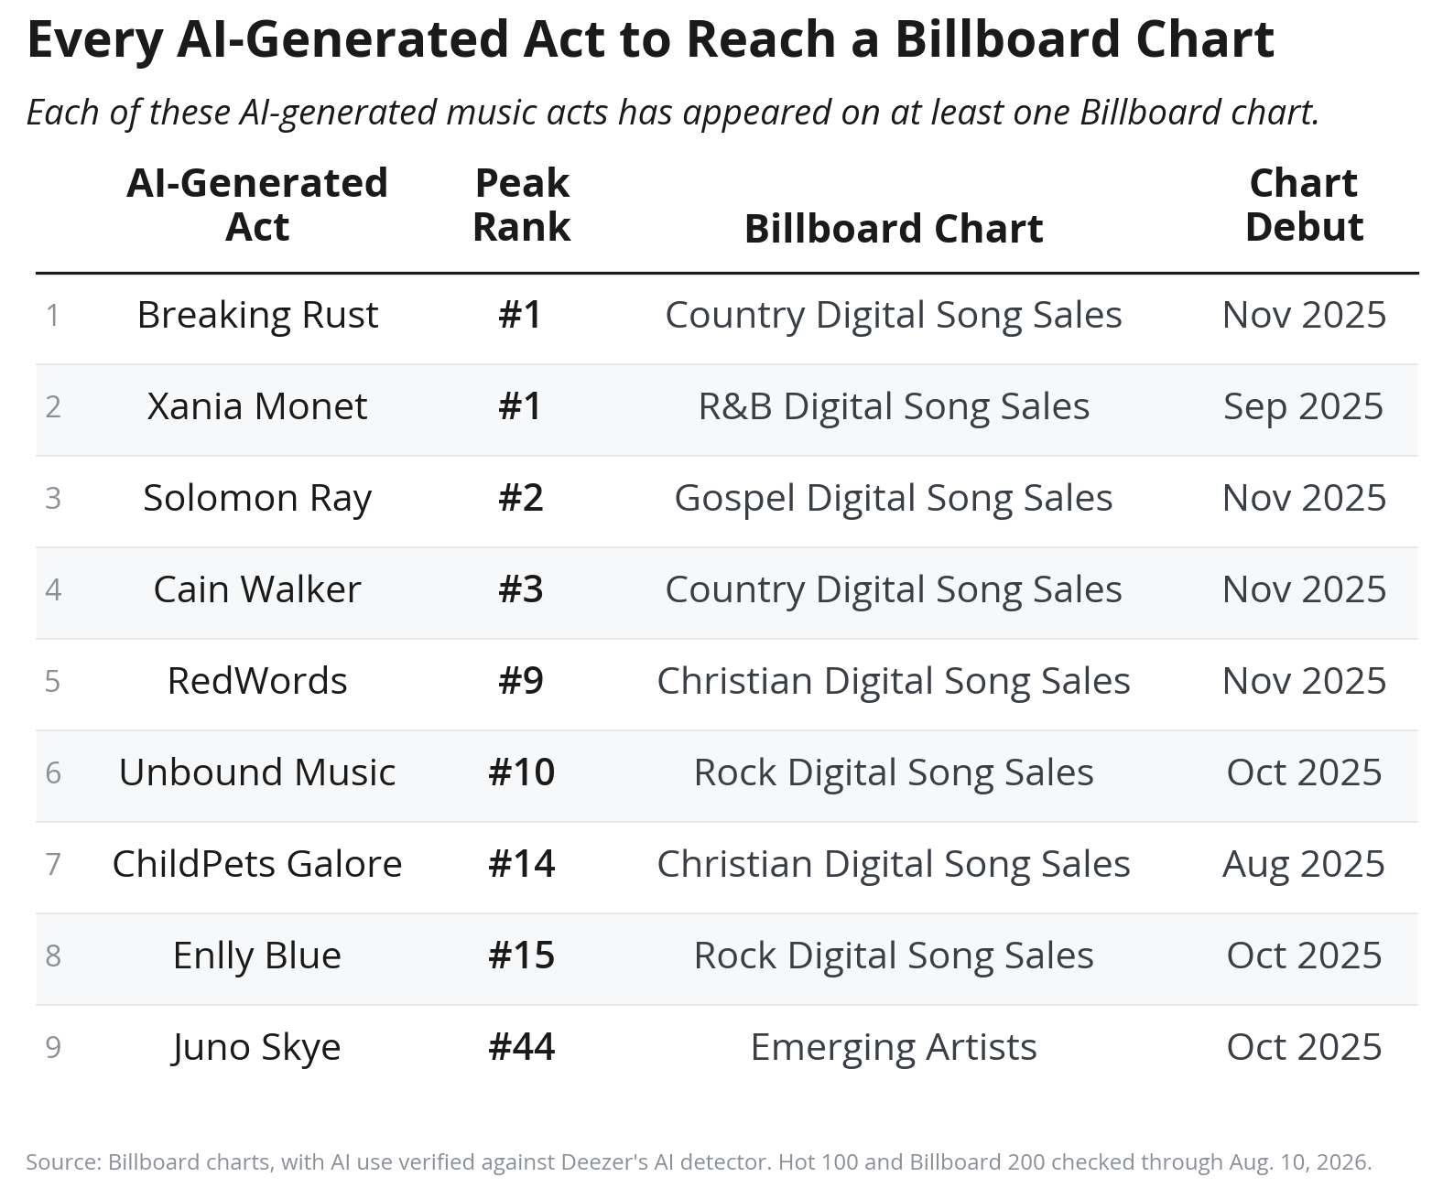1454x1188 pixels.
Task: Click the R&B Digital Song Sales cell
Action: [894, 406]
